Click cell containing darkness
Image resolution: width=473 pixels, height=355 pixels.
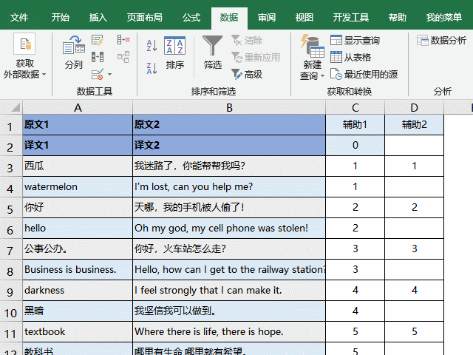click(78, 291)
